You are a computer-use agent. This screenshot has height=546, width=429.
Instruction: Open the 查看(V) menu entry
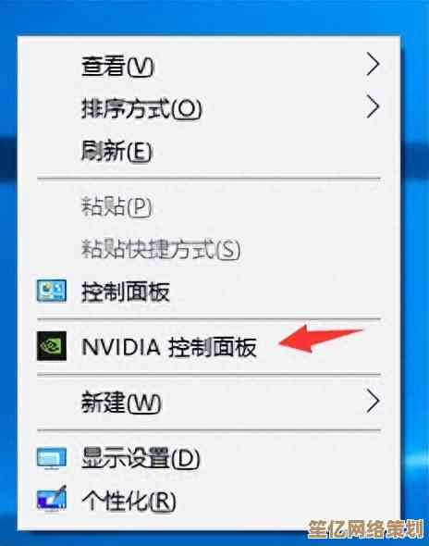(117, 66)
